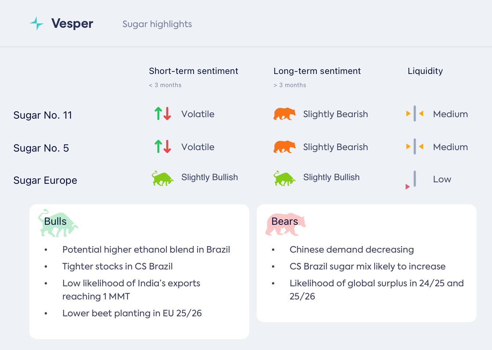Click the Vesper star logo icon
This screenshot has height=350, width=492.
(x=37, y=23)
